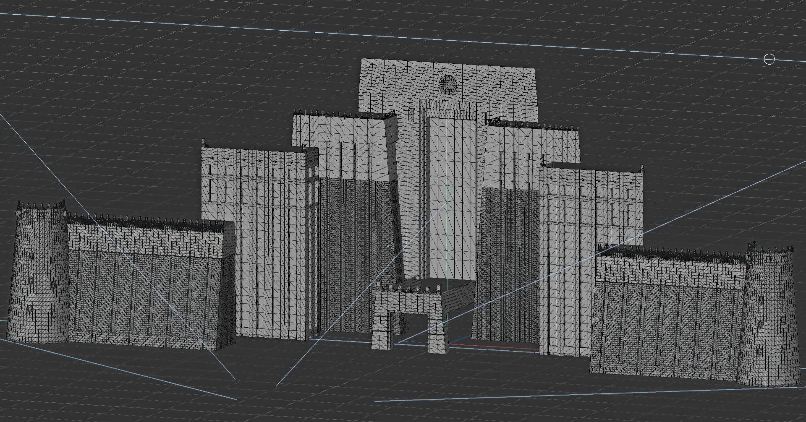The width and height of the screenshot is (806, 422).
Task: Click the red axis line right of gatehouse
Action: tap(495, 346)
